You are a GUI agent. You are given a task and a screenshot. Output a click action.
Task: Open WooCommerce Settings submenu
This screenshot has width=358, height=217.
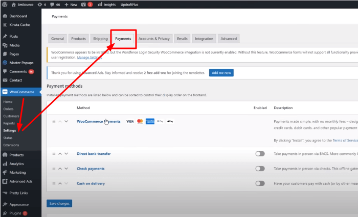tap(10, 130)
